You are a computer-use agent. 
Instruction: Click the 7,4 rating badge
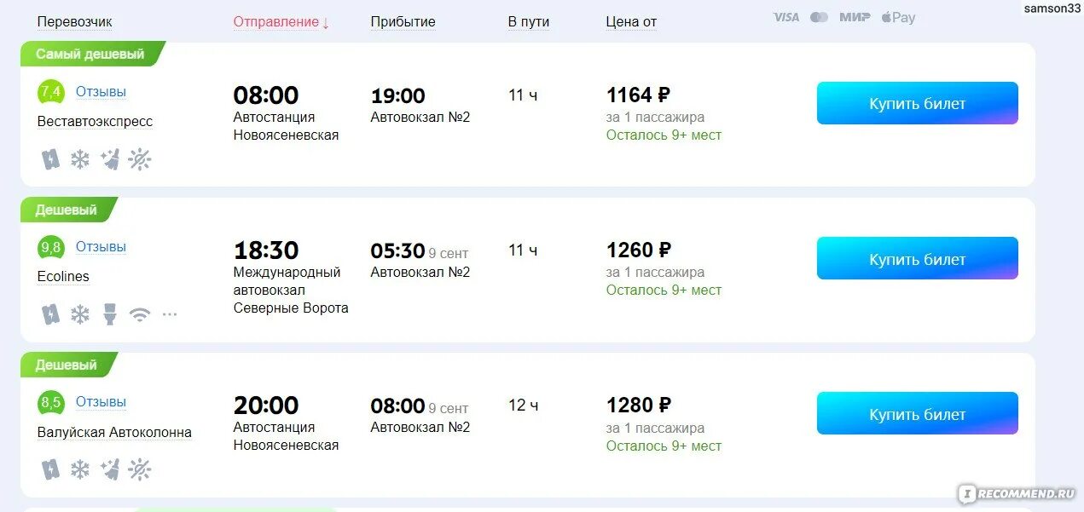[x=50, y=92]
